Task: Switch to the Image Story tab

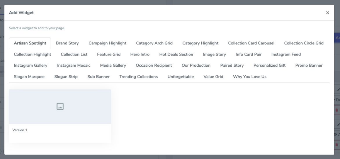Action: click(x=214, y=54)
